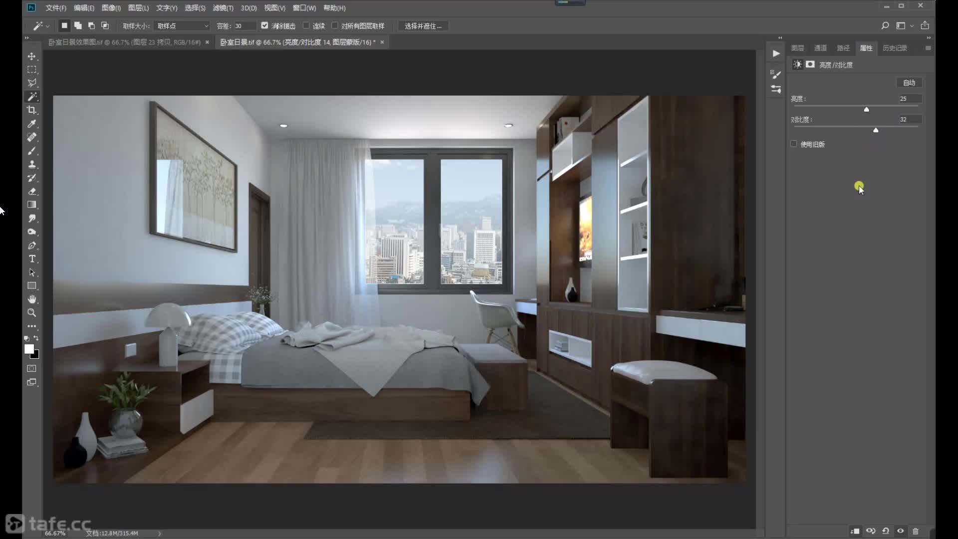This screenshot has width=958, height=539.
Task: Switch to the 历史记录 panel tab
Action: tap(895, 48)
